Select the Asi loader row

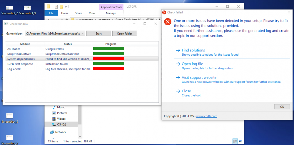point(82,49)
